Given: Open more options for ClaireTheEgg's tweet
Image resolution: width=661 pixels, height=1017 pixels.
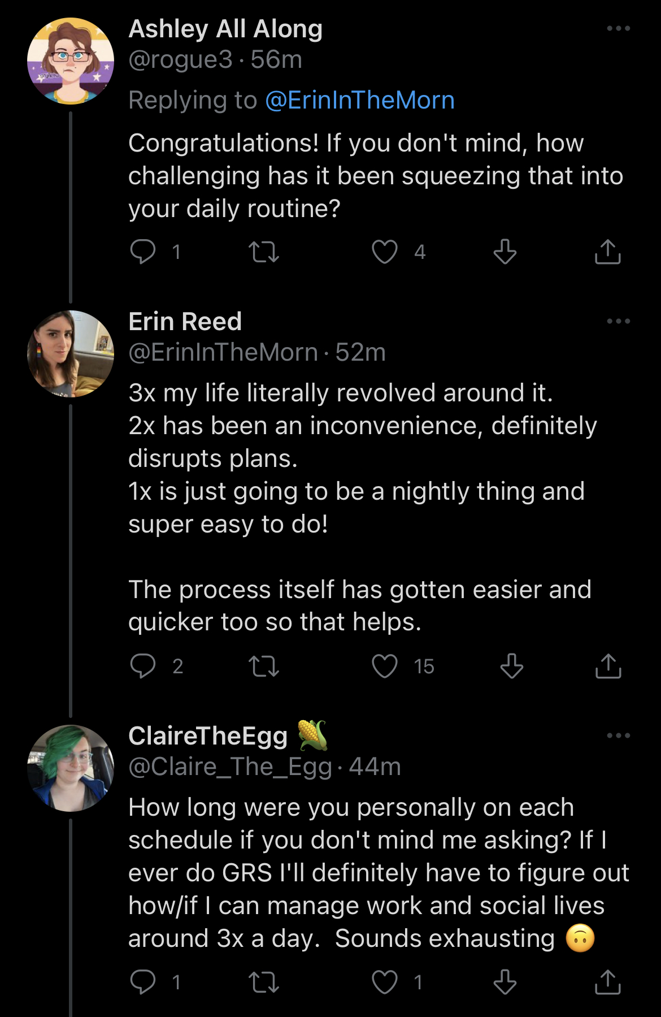Looking at the screenshot, I should (618, 735).
